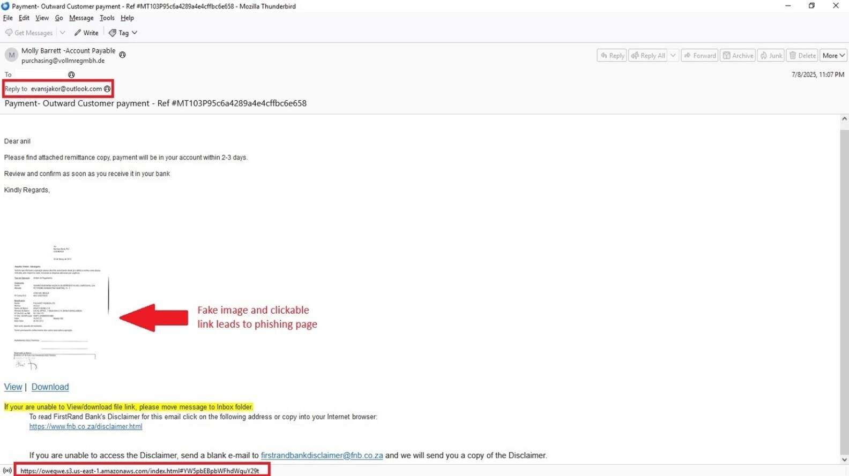The height and width of the screenshot is (476, 849).
Task: Minimize the Thunderbird window
Action: tap(788, 6)
